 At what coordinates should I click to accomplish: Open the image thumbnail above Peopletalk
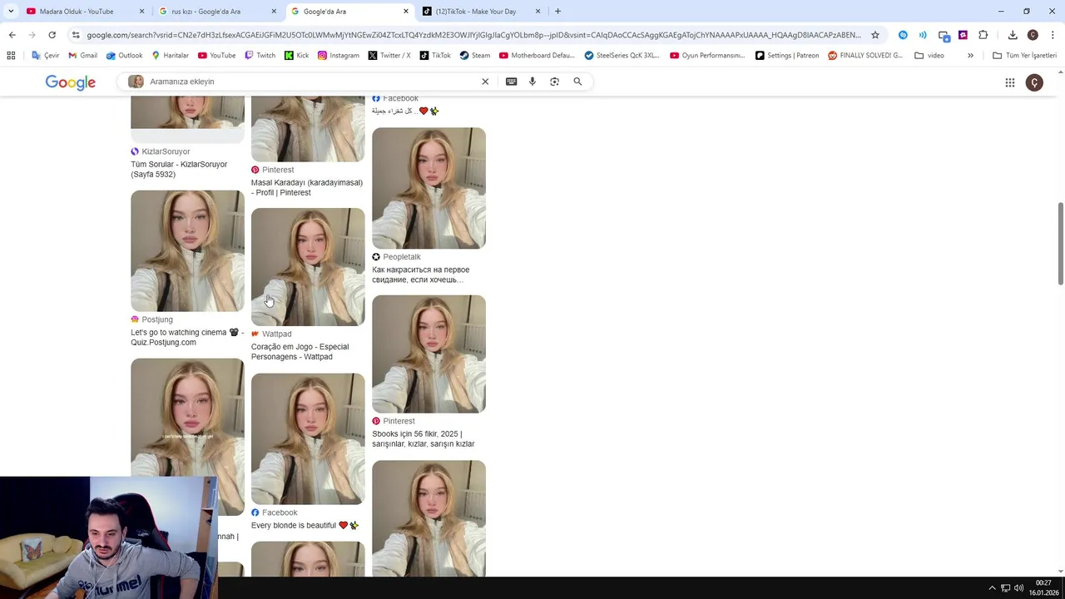click(428, 188)
